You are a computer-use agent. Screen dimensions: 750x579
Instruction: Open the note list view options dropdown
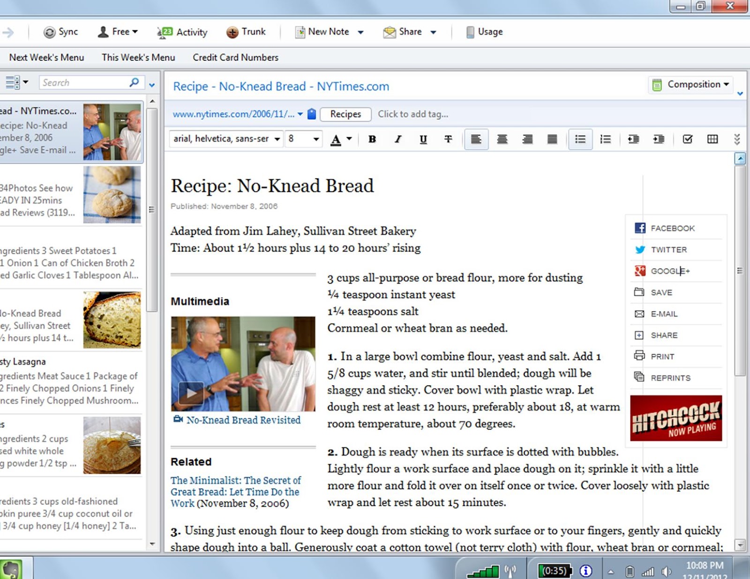tap(17, 82)
